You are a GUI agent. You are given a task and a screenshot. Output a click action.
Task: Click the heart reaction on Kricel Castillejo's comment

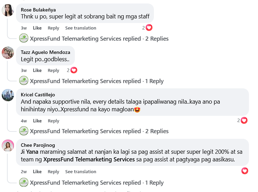244,120
